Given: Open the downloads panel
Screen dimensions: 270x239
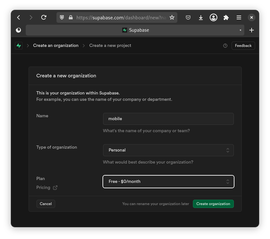Looking at the screenshot, I should [201, 17].
